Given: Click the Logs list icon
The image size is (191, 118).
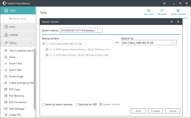Looking at the screenshot, I should [6, 27].
